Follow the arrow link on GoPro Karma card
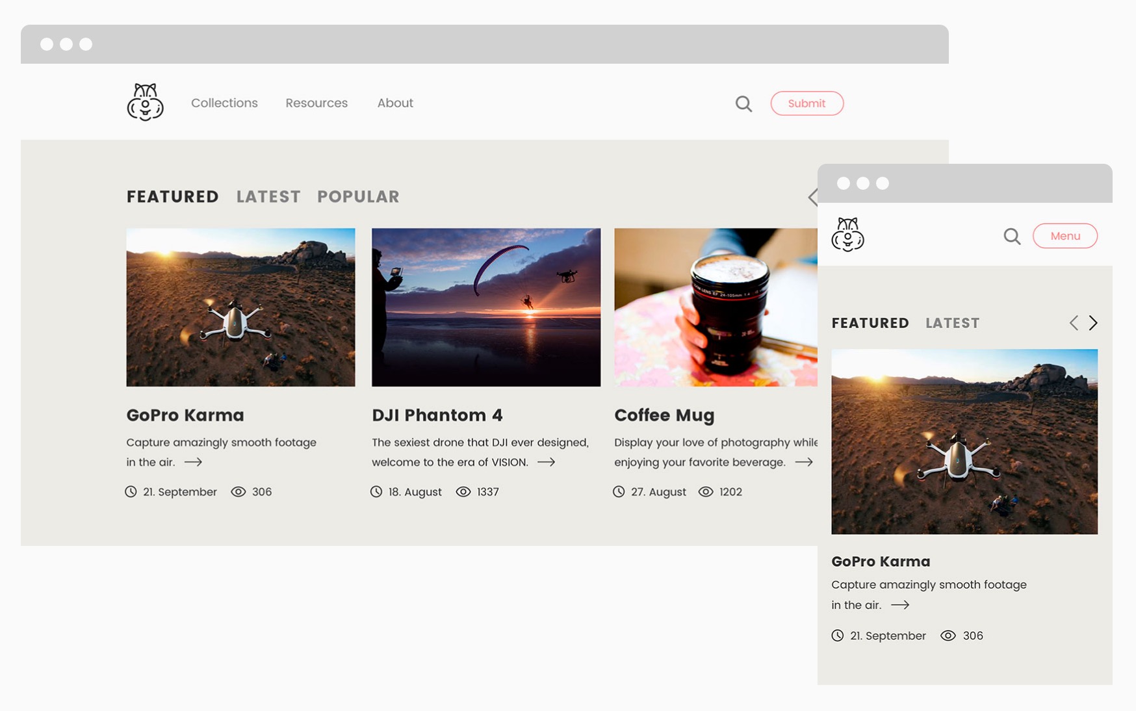 tap(194, 462)
